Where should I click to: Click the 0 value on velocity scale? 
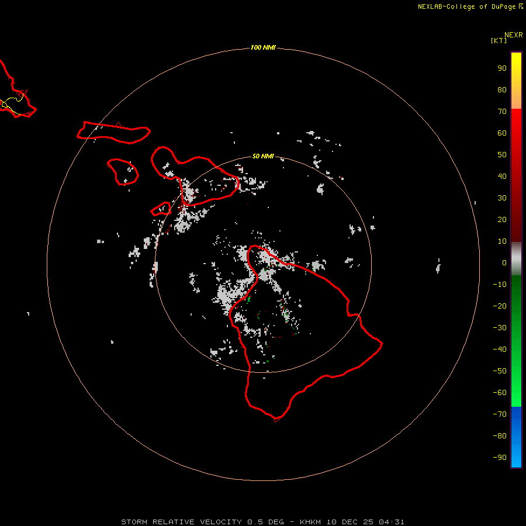click(x=504, y=263)
